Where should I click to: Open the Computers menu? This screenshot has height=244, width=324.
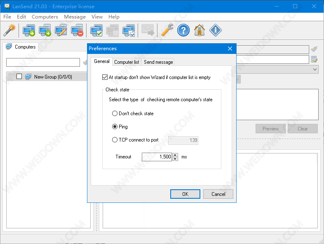[x=45, y=17]
